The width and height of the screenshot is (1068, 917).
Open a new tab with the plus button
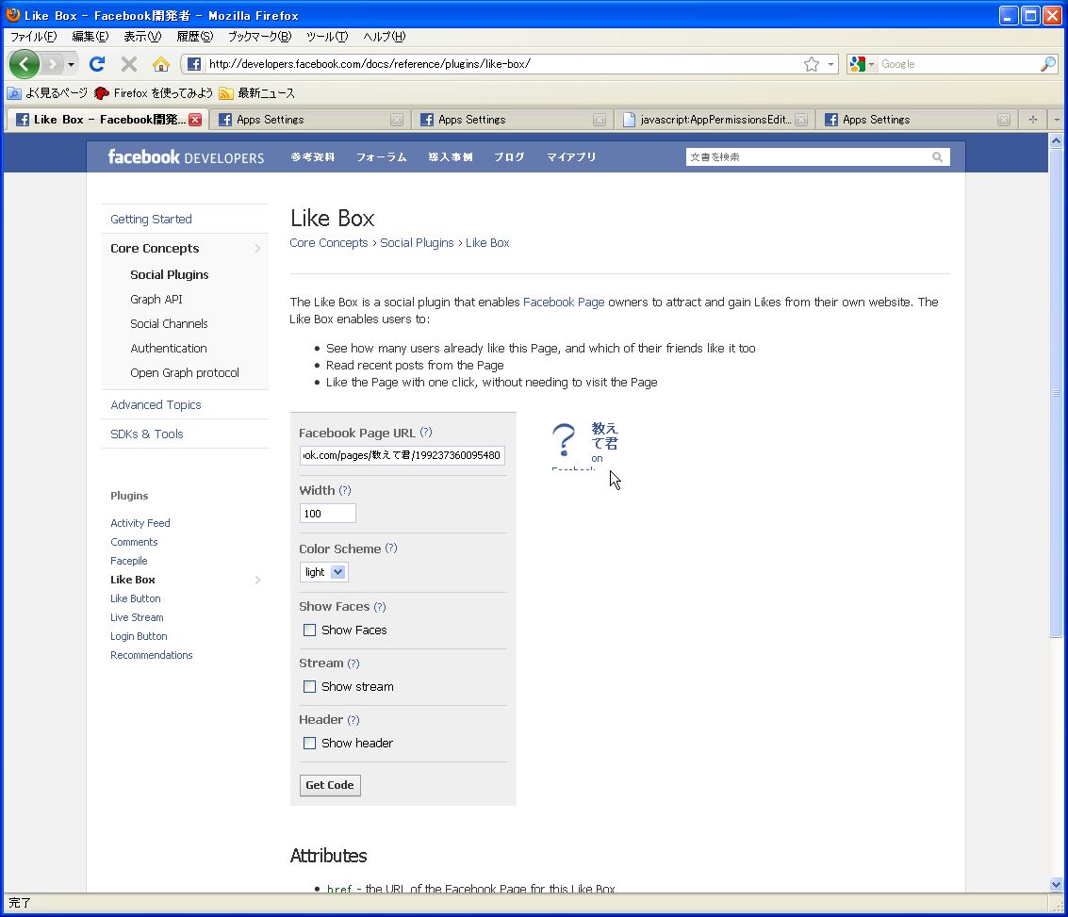pos(1032,120)
